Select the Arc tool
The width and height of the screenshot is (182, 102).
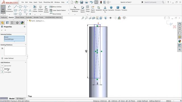pyautogui.click(x=20, y=10)
